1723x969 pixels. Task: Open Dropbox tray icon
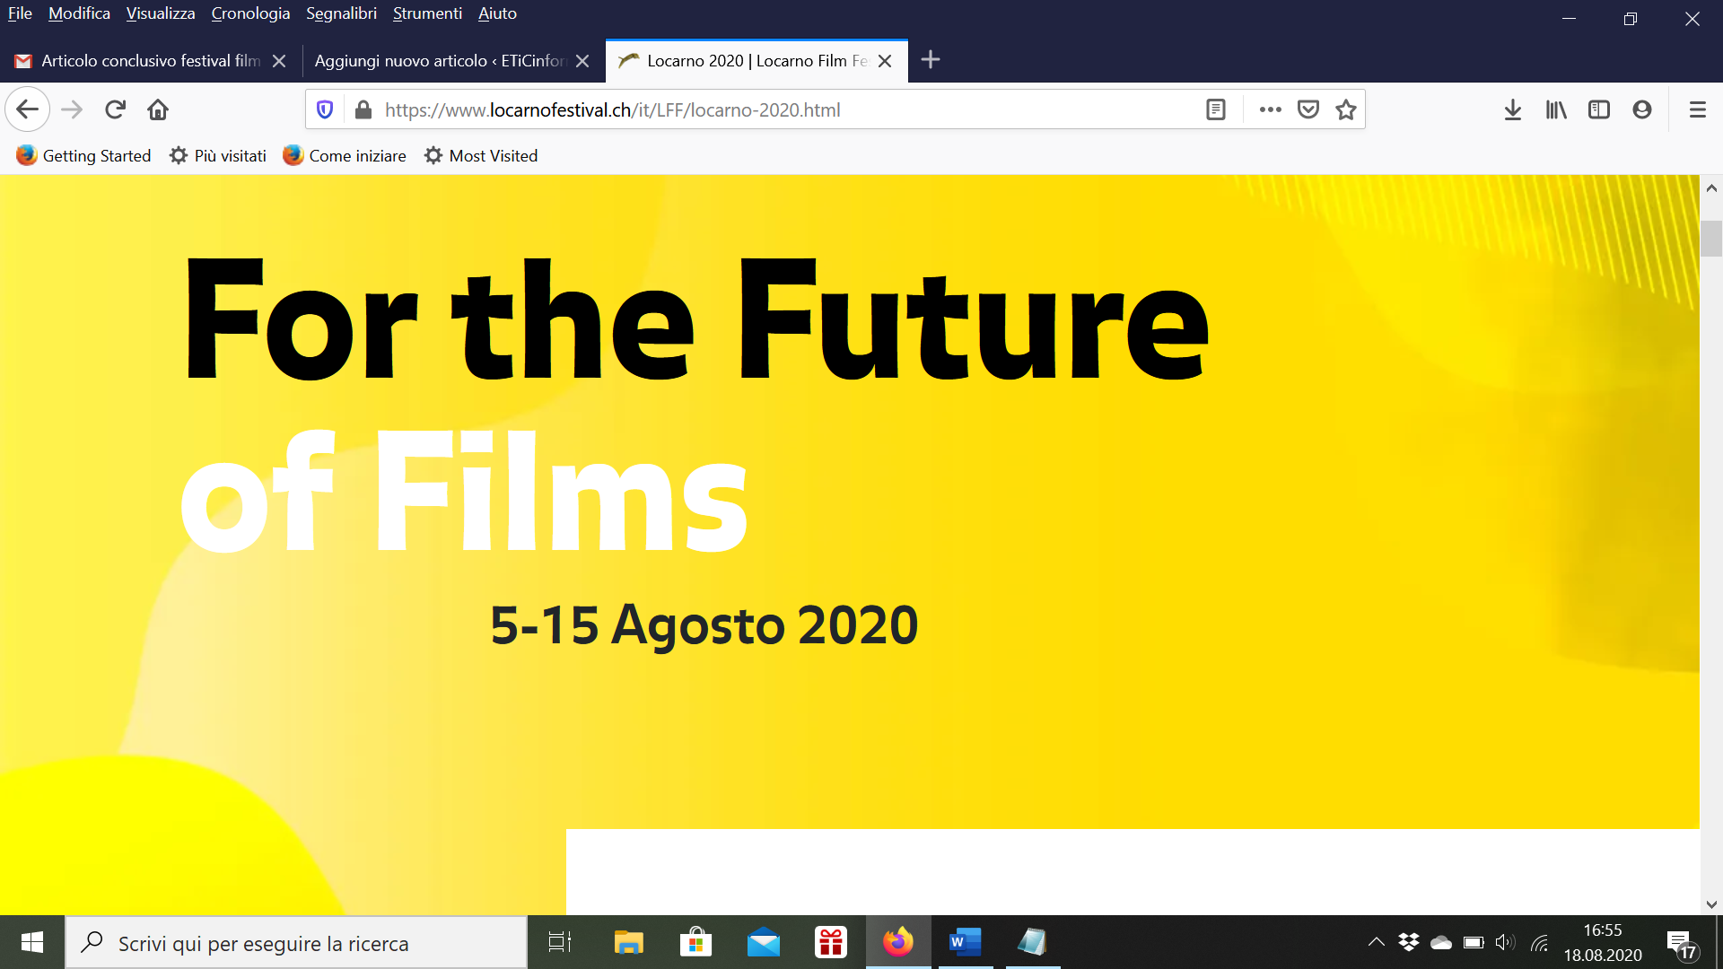1409,942
